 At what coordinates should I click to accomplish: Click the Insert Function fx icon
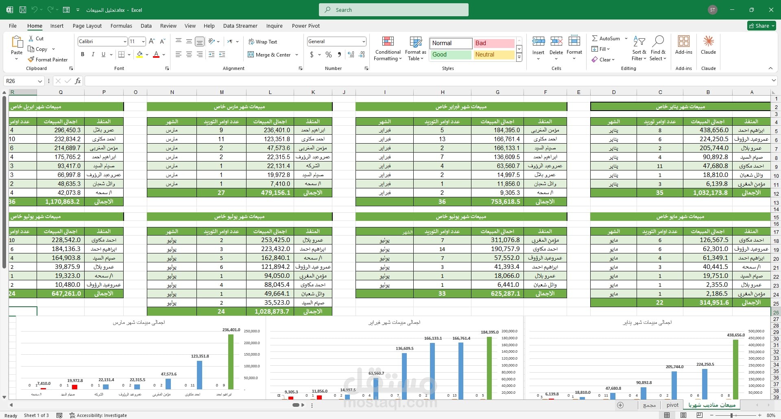coord(78,81)
